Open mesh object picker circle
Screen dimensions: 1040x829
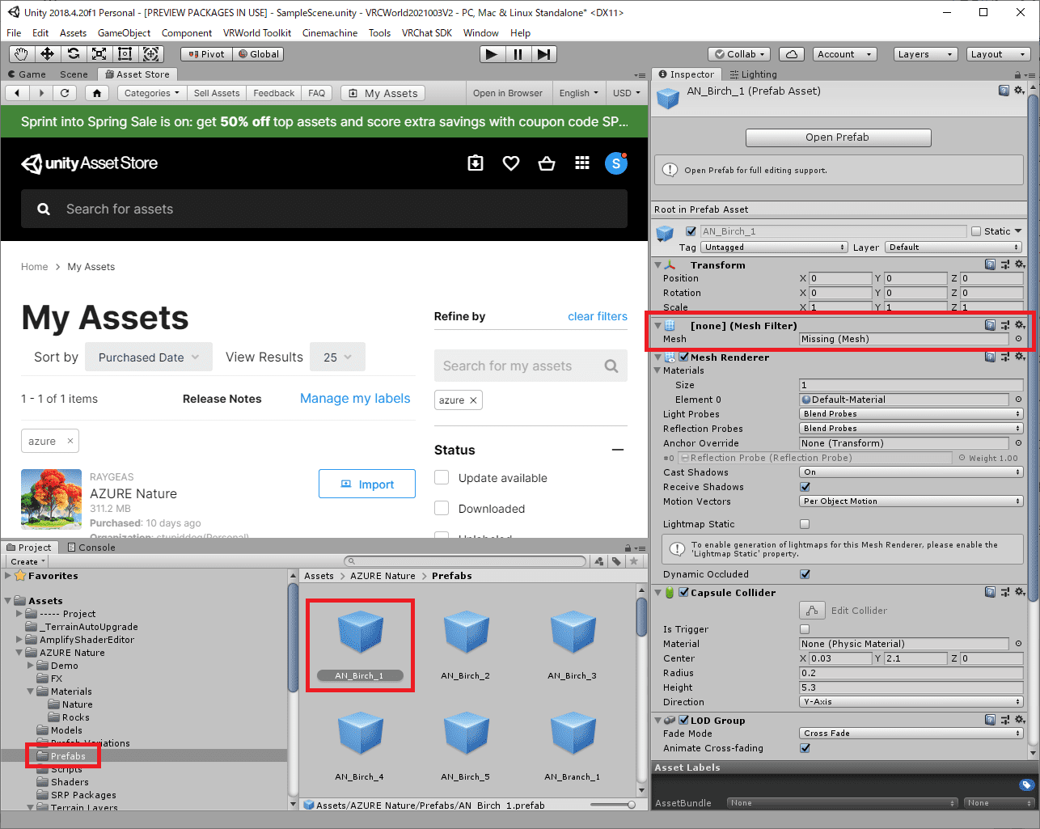tap(1018, 339)
